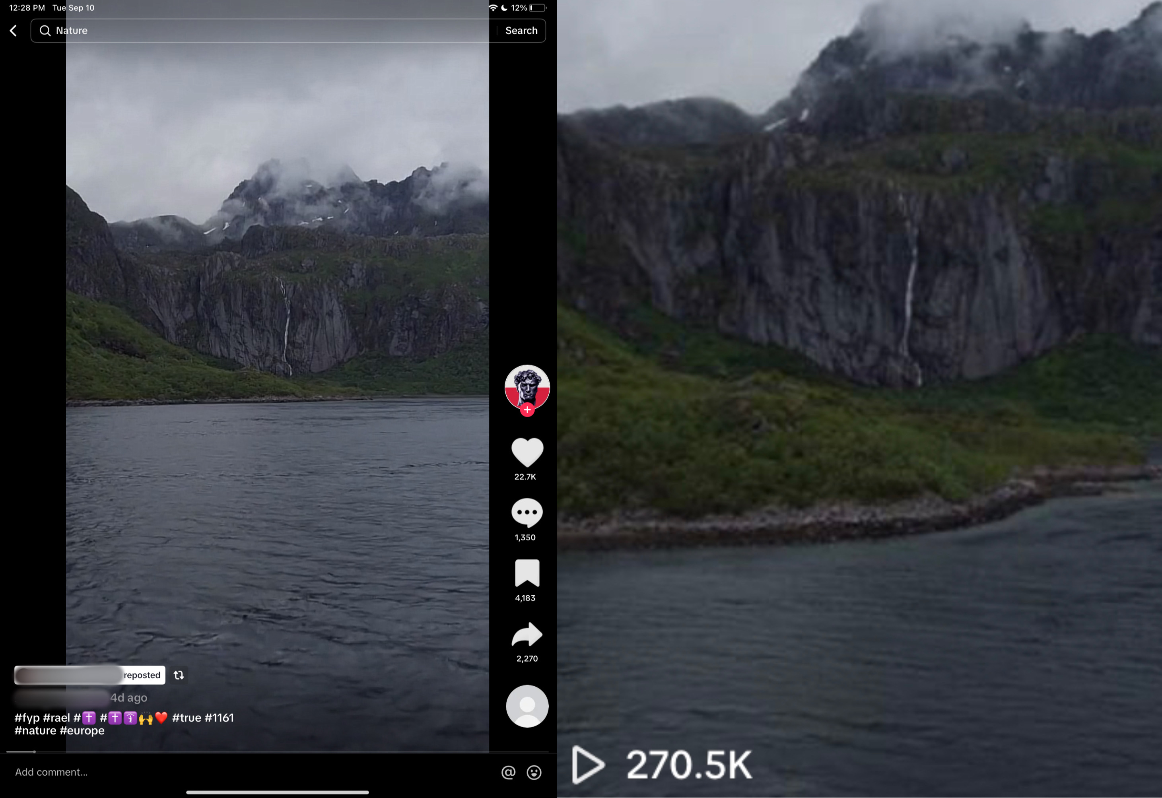Tap the play icon to resume the video
This screenshot has height=798, width=1162.
(589, 764)
